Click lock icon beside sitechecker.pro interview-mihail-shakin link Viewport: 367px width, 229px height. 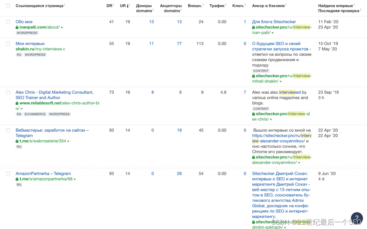point(253,76)
